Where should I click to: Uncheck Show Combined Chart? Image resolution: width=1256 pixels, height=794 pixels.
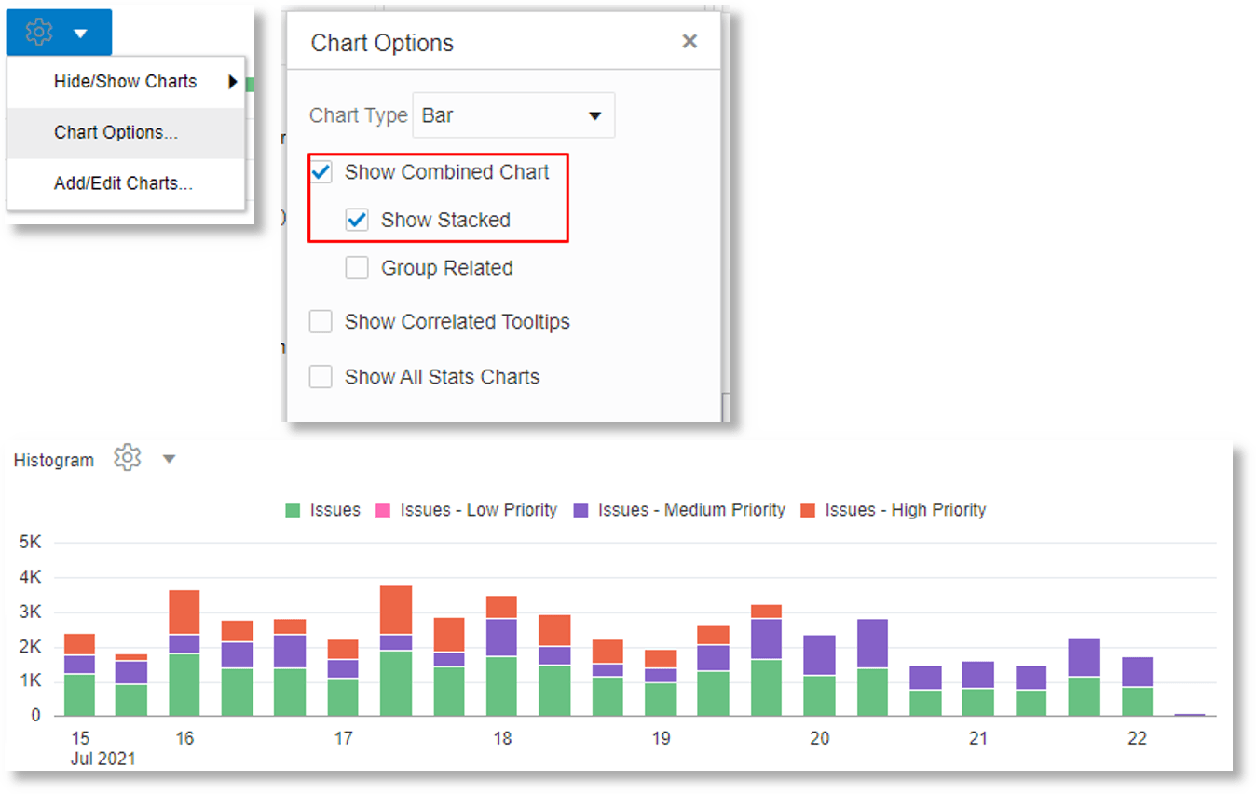click(x=321, y=171)
